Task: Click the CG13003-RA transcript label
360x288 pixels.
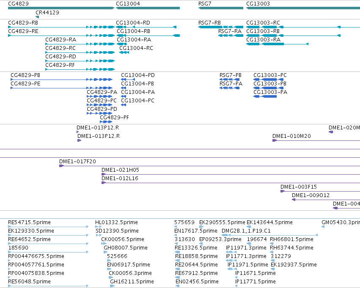Action: (264, 40)
